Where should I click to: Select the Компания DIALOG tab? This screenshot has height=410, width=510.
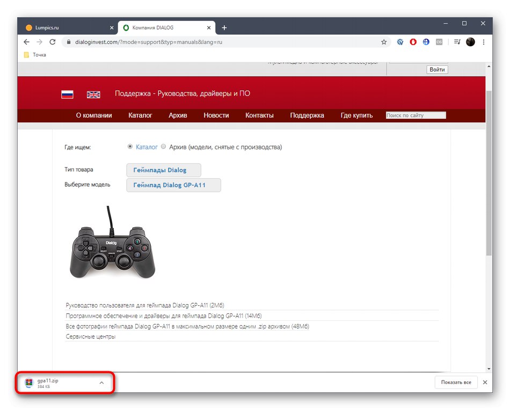click(166, 28)
